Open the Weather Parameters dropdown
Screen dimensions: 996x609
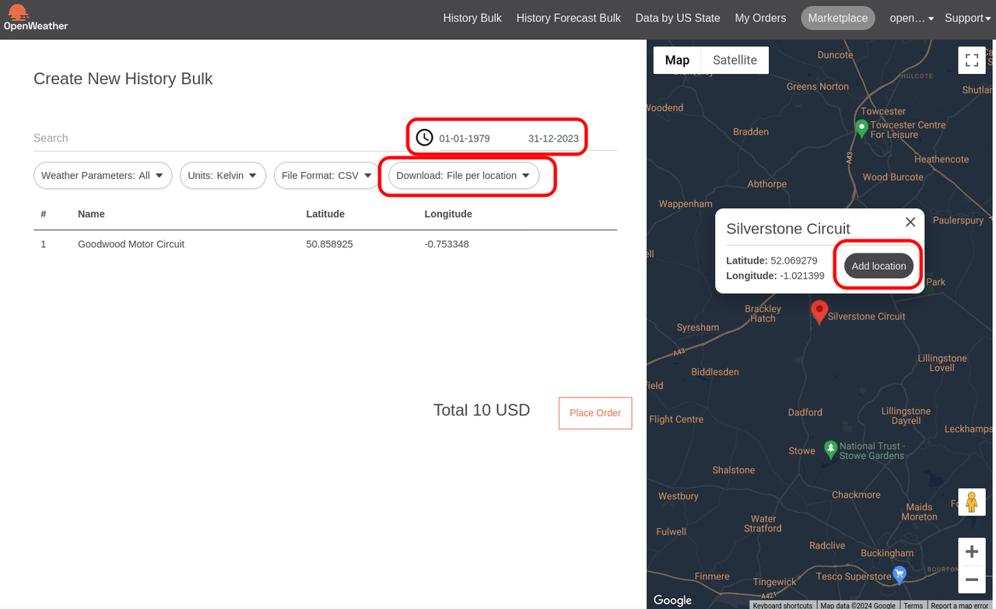(x=103, y=176)
